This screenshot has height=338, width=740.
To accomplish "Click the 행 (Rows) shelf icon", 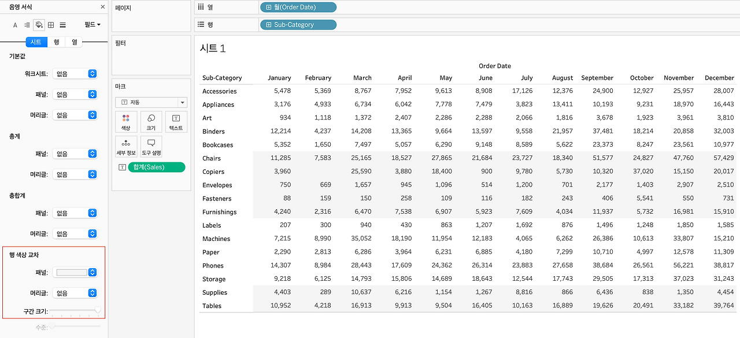I will click(201, 24).
